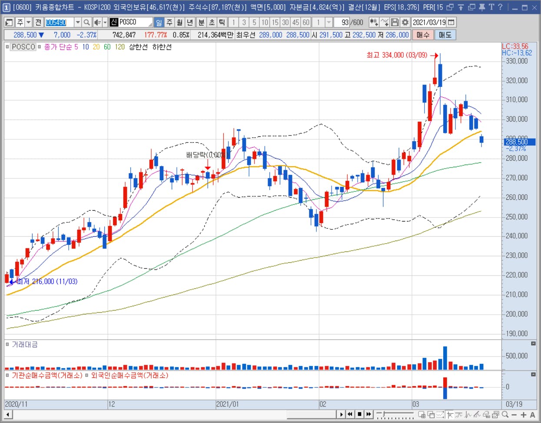Screen dimensions: 541x423
Task: Open the calendar date picker icon
Action: pyautogui.click(x=451, y=22)
